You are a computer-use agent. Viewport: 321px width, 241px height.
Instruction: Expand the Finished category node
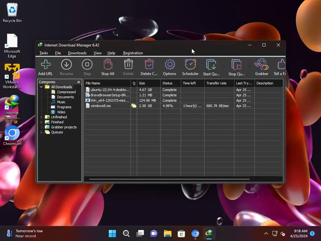click(41, 122)
